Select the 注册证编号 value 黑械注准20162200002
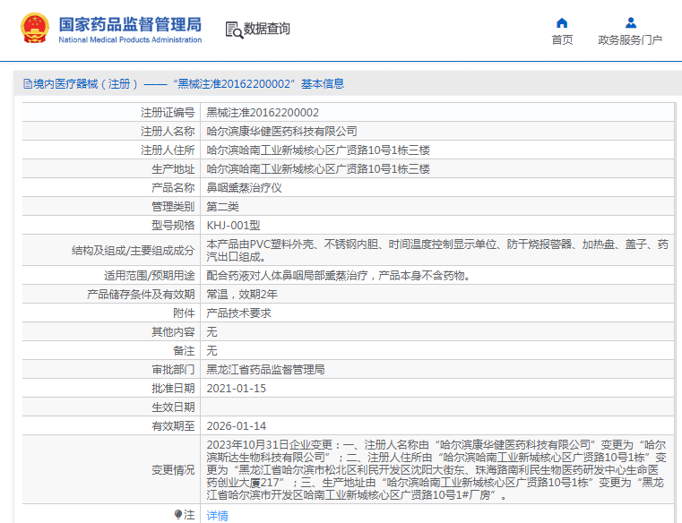This screenshot has width=682, height=523. [263, 113]
